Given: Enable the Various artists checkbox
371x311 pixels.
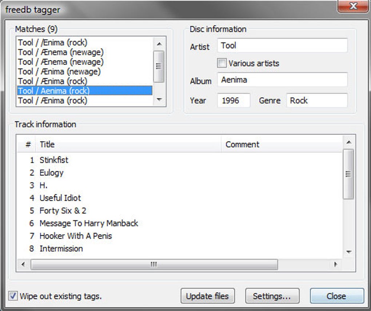Looking at the screenshot, I should (x=222, y=63).
